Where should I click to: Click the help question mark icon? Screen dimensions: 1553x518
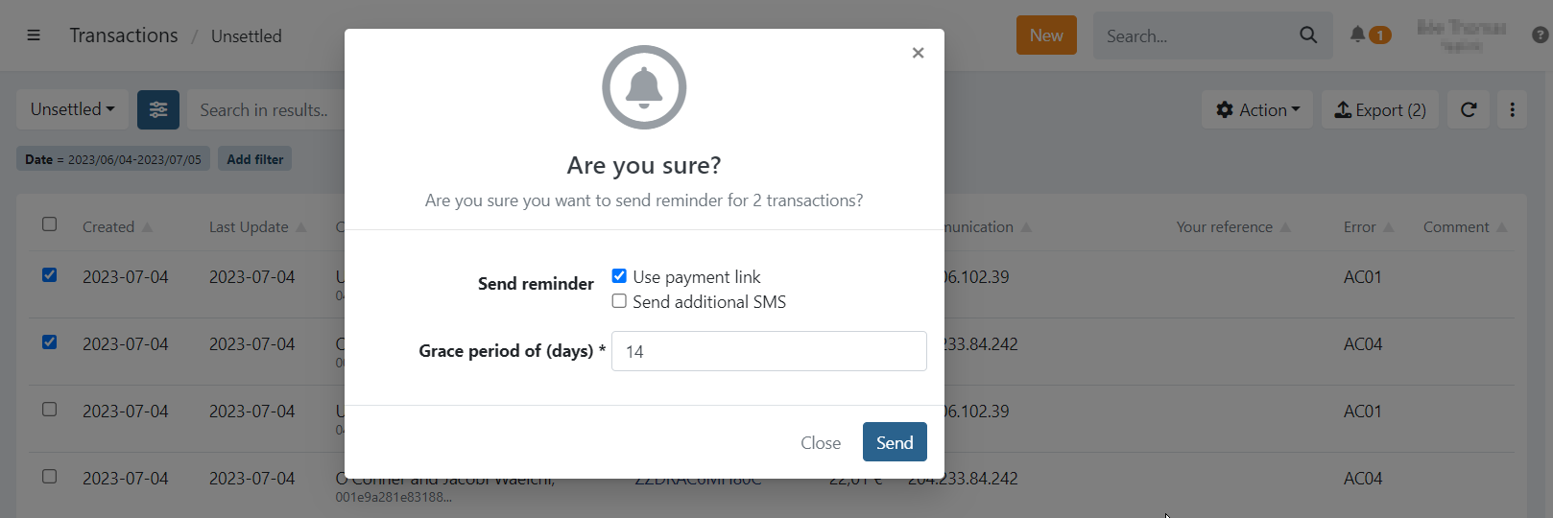point(1540,35)
